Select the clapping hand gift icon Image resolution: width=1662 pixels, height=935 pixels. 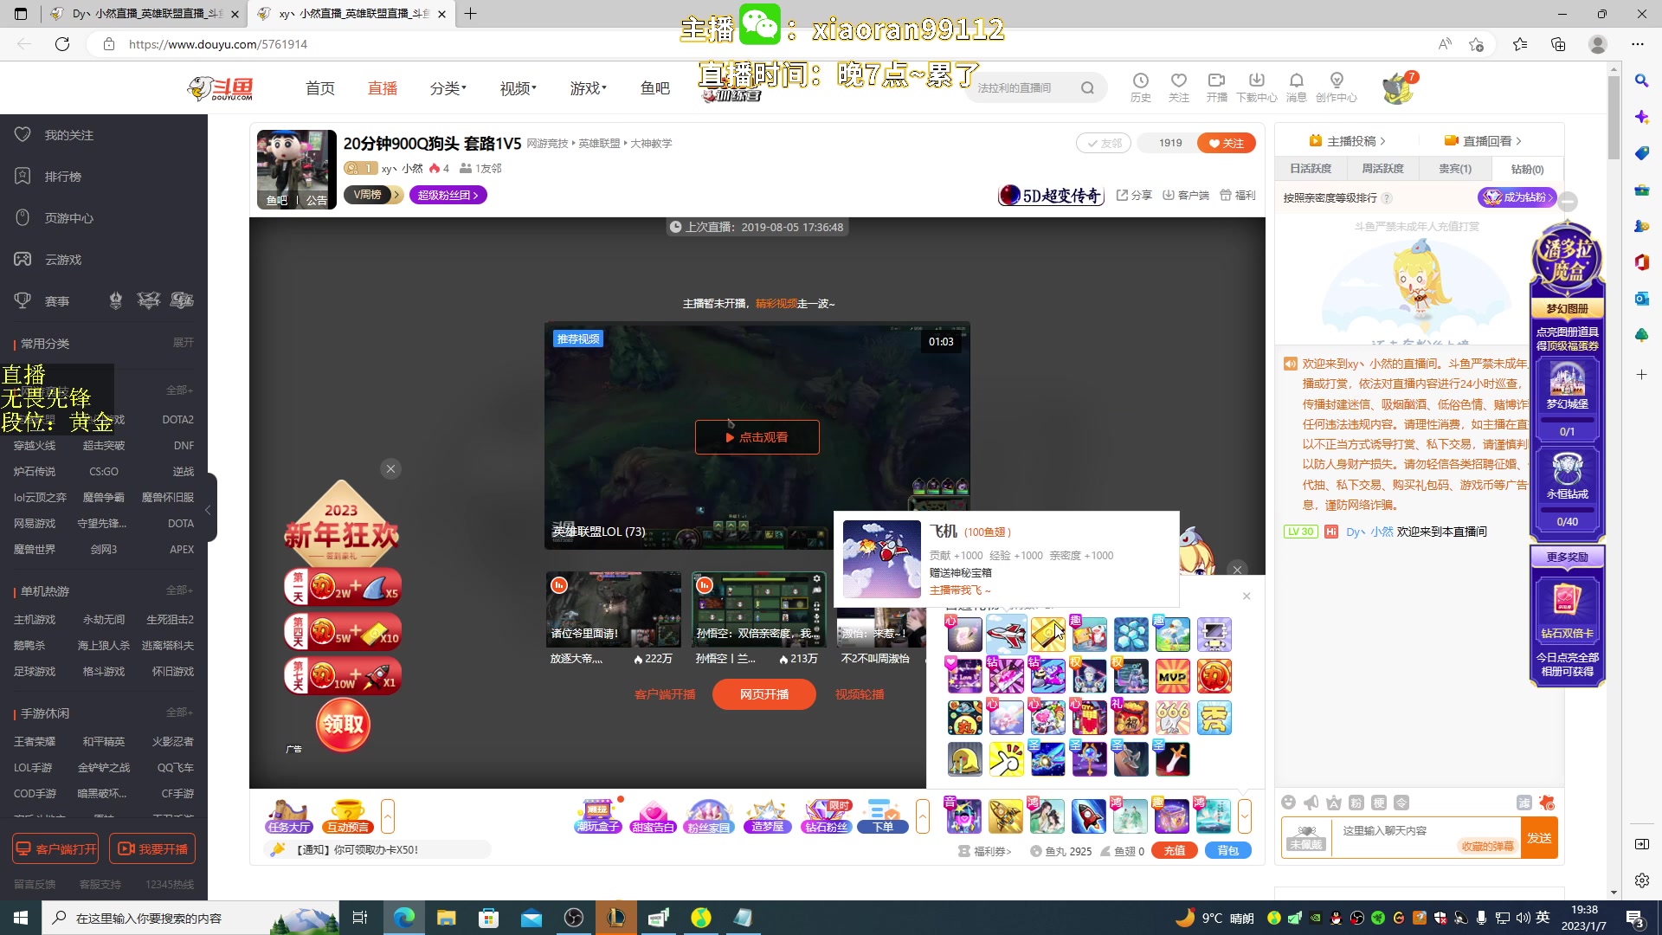[x=1006, y=759]
